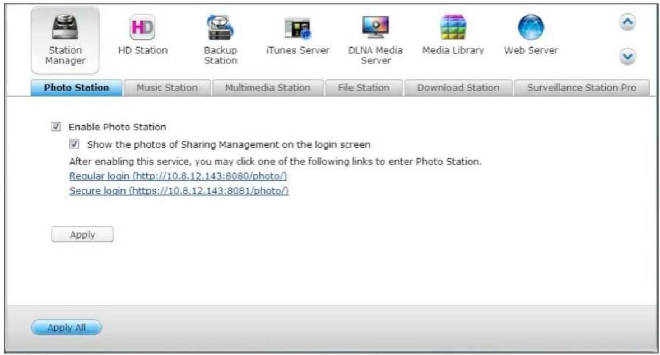660x355 pixels.
Task: Open the HD Station icon
Action: (143, 27)
